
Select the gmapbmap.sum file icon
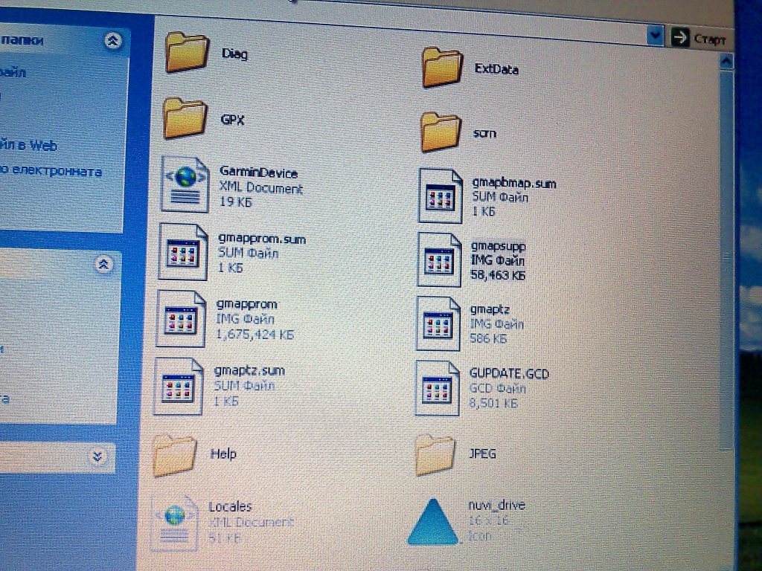tap(441, 196)
